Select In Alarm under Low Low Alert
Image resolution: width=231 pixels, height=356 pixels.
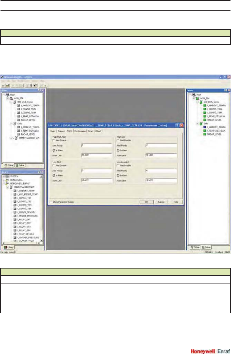pyautogui.click(x=118, y=175)
